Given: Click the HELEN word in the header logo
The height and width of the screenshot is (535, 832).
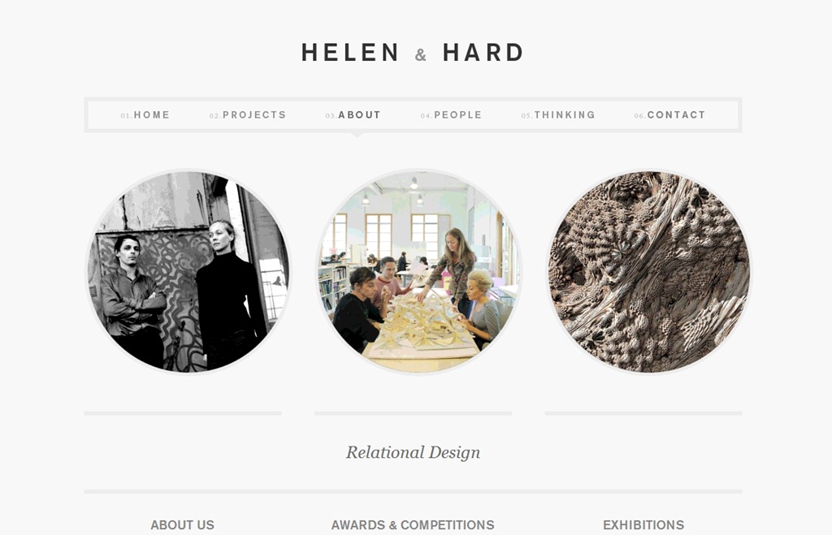Looking at the screenshot, I should [x=350, y=53].
